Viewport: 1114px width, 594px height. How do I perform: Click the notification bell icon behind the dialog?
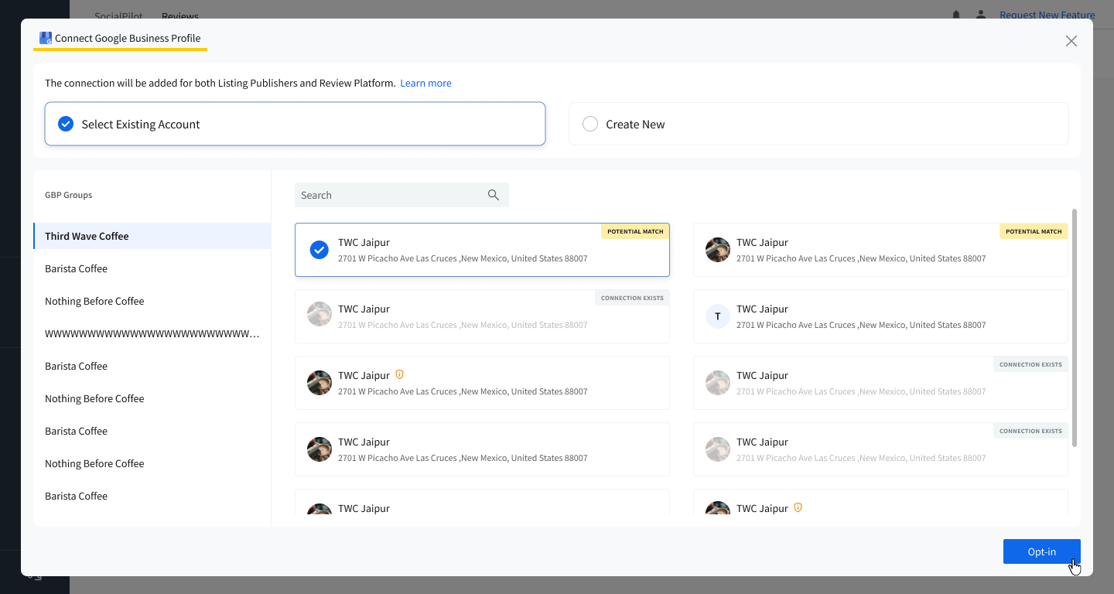(x=956, y=15)
